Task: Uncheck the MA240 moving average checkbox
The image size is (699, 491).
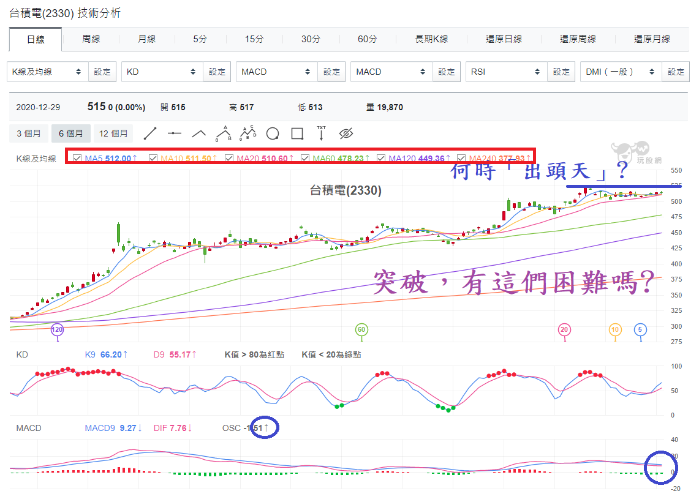Action: 461,158
